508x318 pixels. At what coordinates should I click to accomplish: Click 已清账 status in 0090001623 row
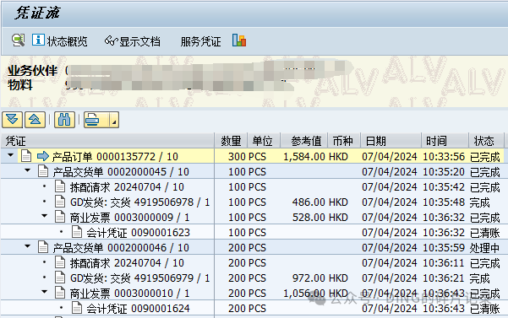[x=484, y=233]
